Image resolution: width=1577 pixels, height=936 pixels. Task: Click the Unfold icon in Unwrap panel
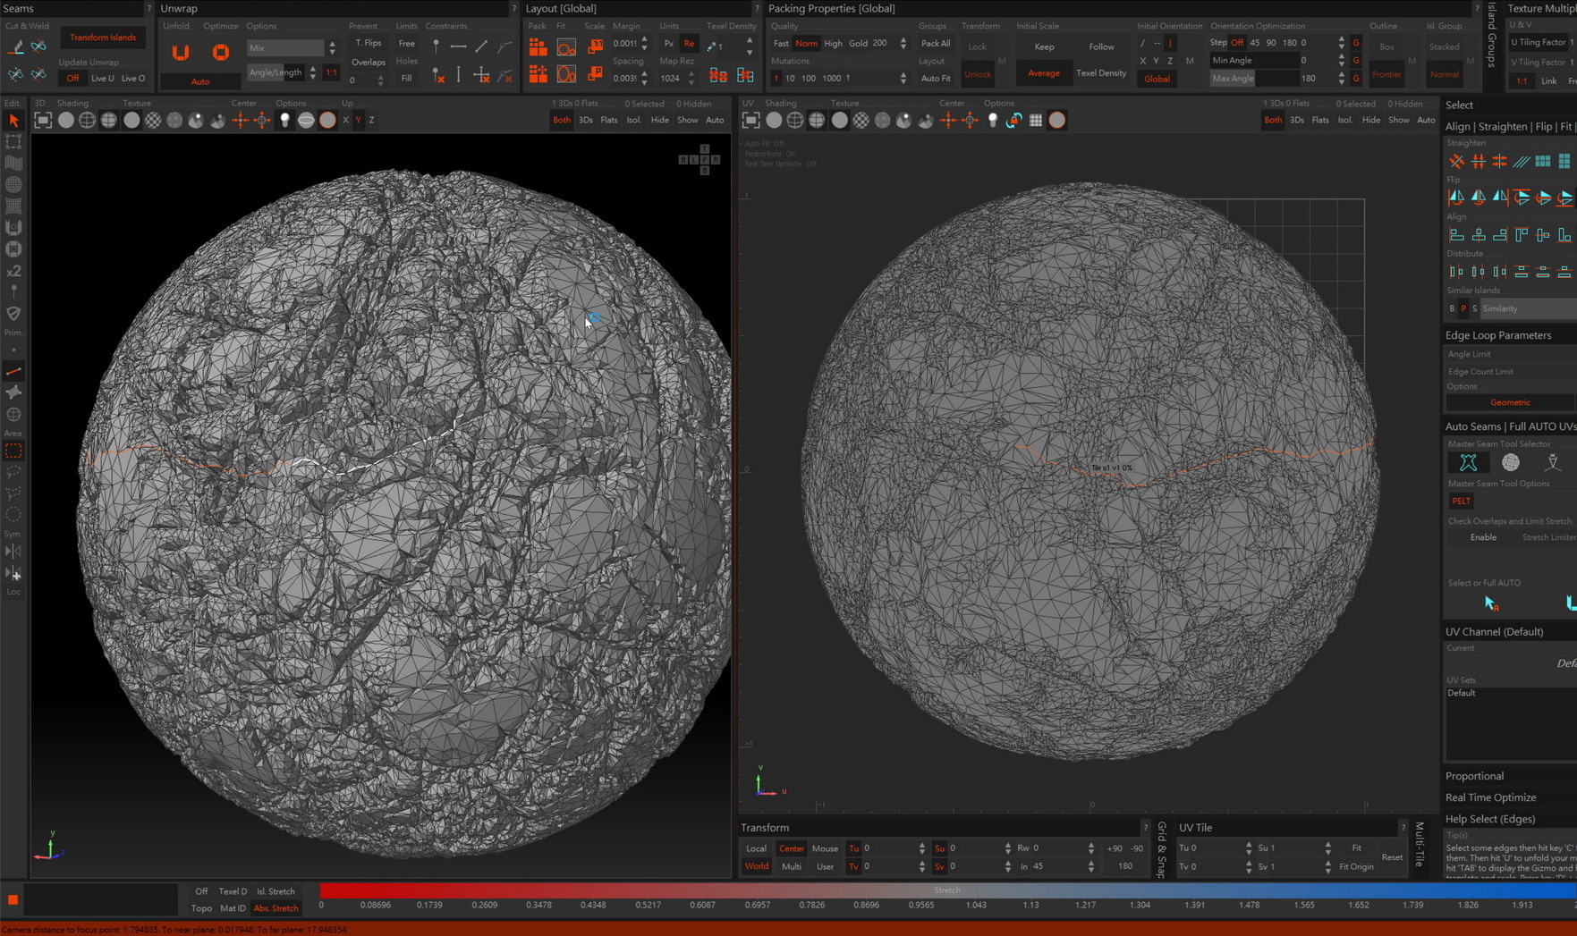click(181, 53)
